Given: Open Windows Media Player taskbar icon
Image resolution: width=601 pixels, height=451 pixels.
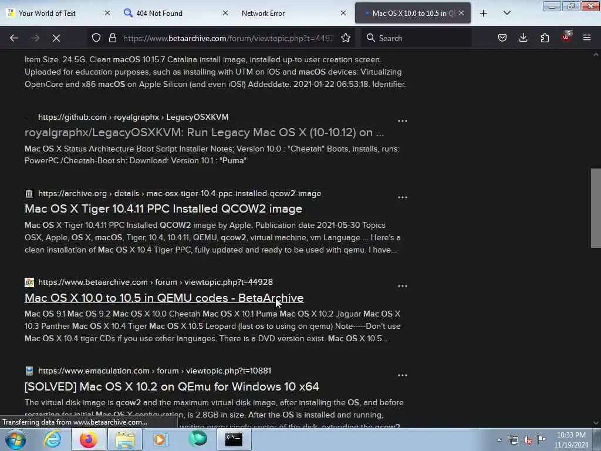Looking at the screenshot, I should point(161,439).
